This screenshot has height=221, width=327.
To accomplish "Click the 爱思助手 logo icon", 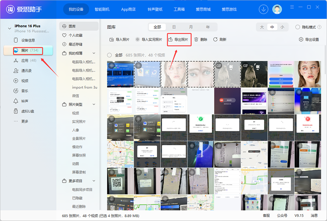I will 10,9.
